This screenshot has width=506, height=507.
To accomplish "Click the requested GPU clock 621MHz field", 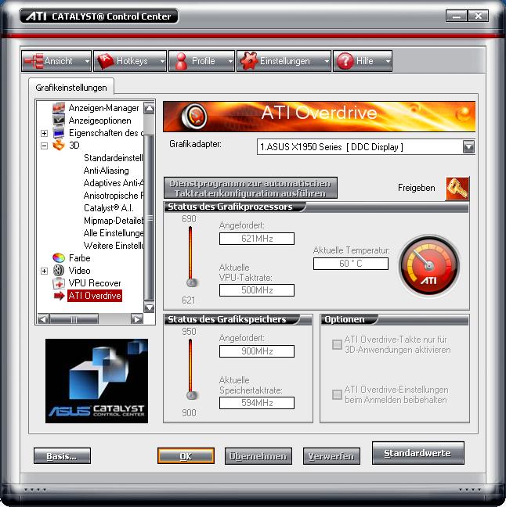I will click(x=257, y=239).
